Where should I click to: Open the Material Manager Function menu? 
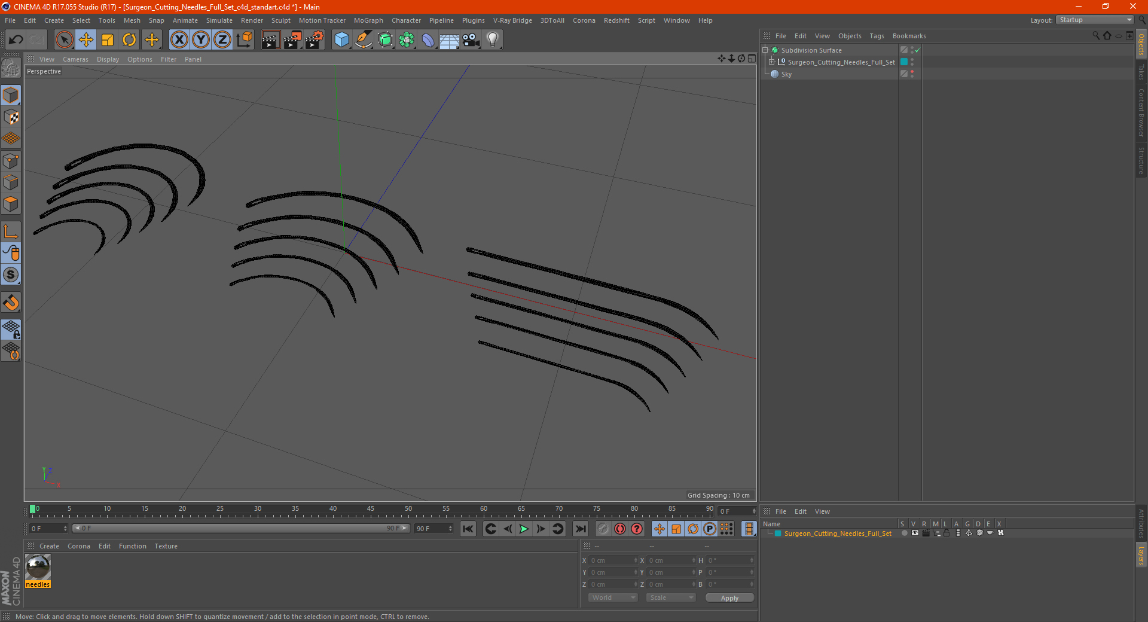pyautogui.click(x=132, y=546)
